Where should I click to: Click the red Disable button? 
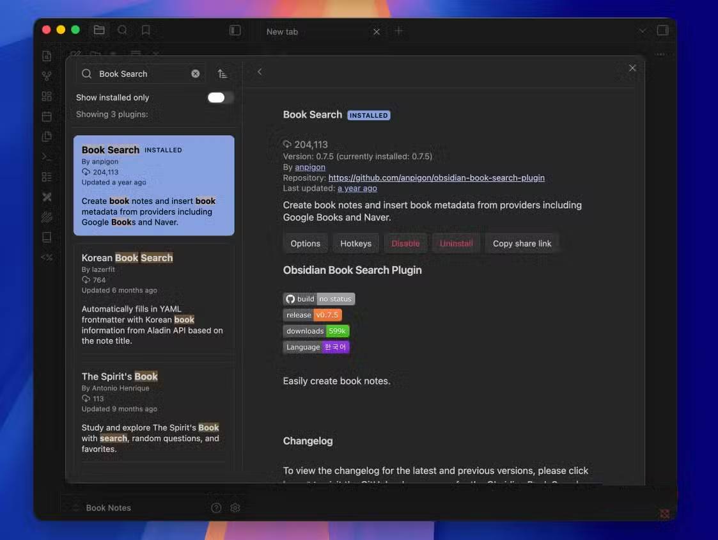click(x=405, y=243)
